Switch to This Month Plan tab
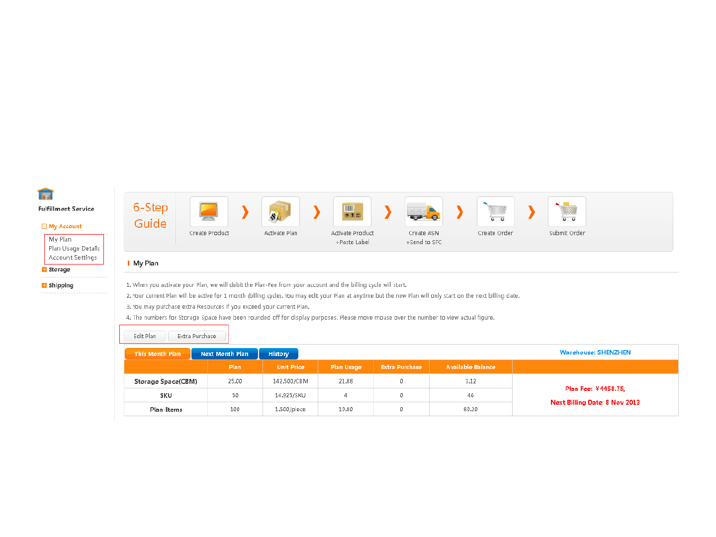The image size is (716, 537). [158, 354]
